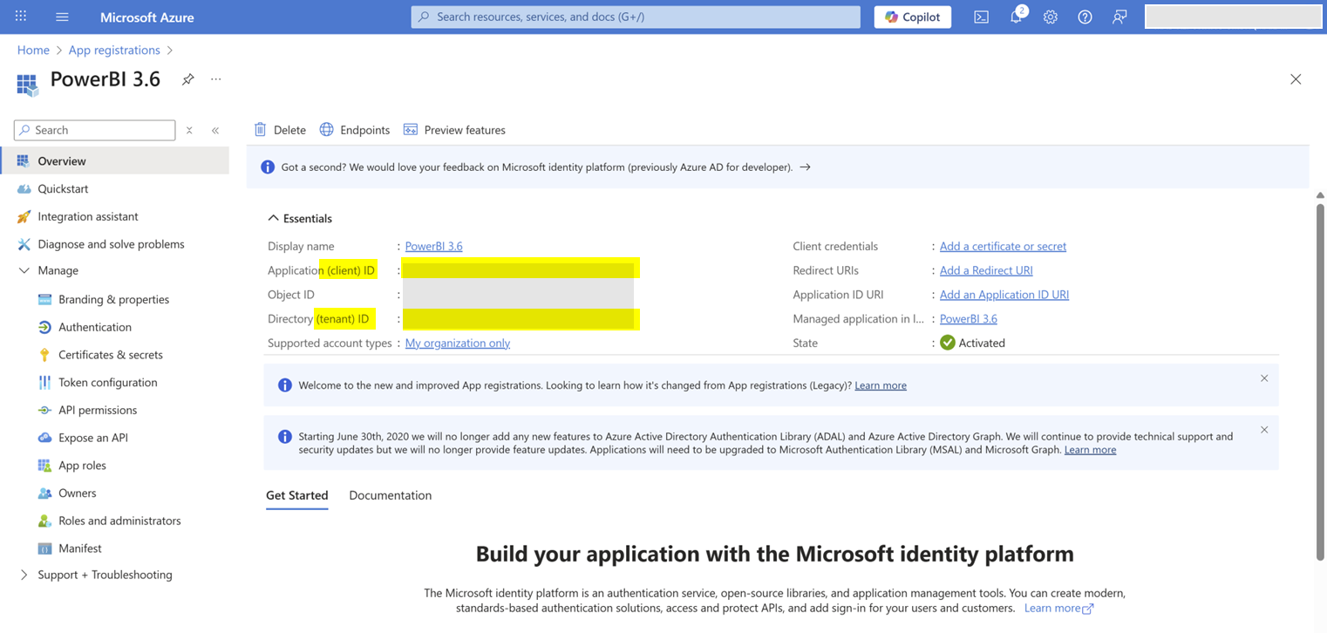Click the Quickstart cloud icon
The image size is (1327, 633).
point(24,188)
